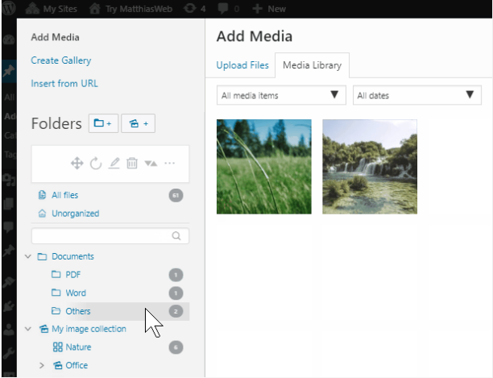
Task: Select the rearrange move icon
Action: pos(77,164)
